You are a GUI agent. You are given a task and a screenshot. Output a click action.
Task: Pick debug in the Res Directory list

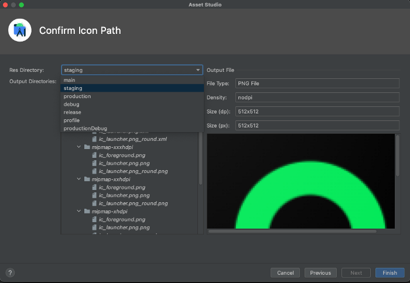point(132,104)
